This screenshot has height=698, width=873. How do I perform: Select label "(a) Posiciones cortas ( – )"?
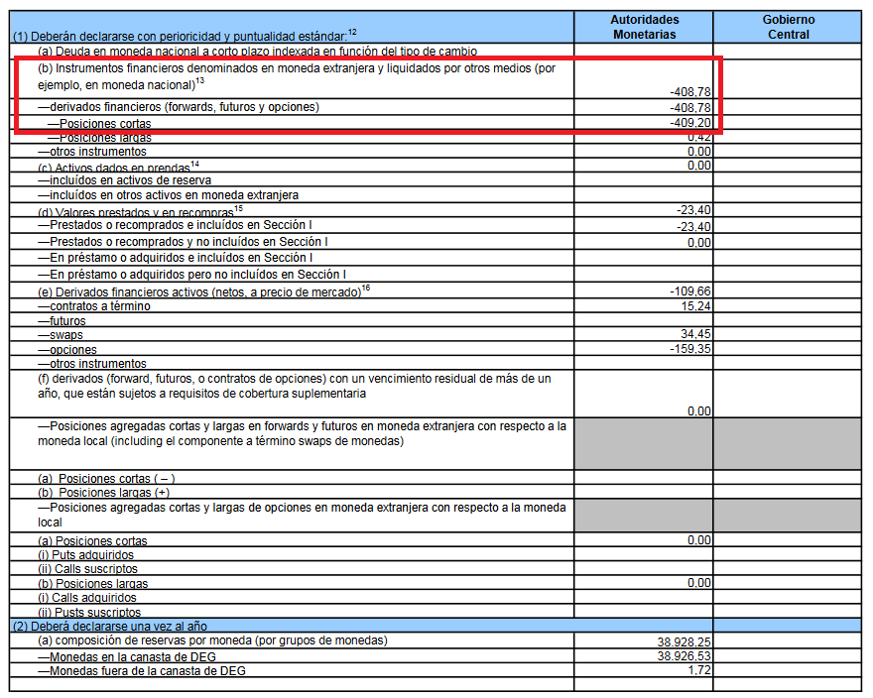106,478
